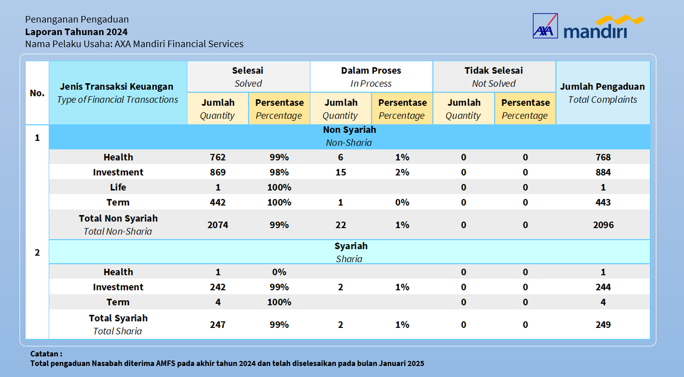Click the AXA logo icon
This screenshot has width=684, height=377.
pos(545,26)
